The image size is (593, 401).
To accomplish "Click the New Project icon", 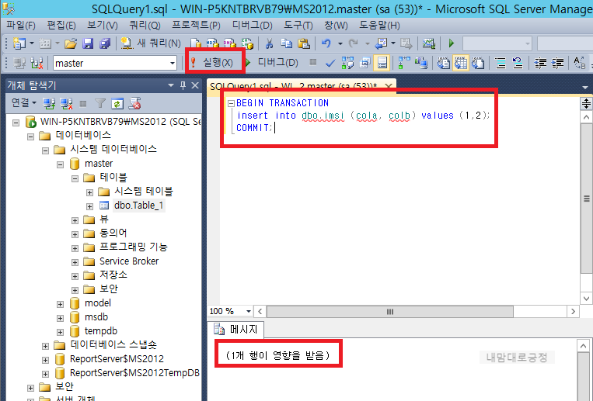I will 19,43.
